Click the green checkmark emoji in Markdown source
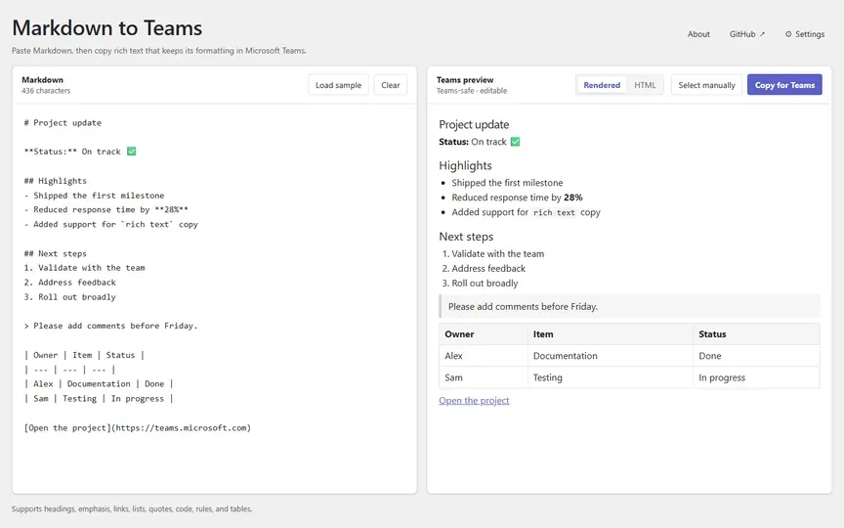 131,152
